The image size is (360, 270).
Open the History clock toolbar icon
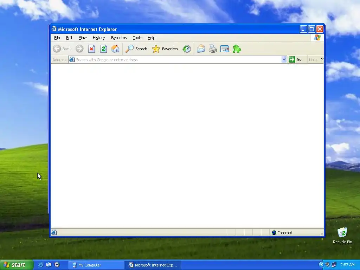(x=187, y=49)
